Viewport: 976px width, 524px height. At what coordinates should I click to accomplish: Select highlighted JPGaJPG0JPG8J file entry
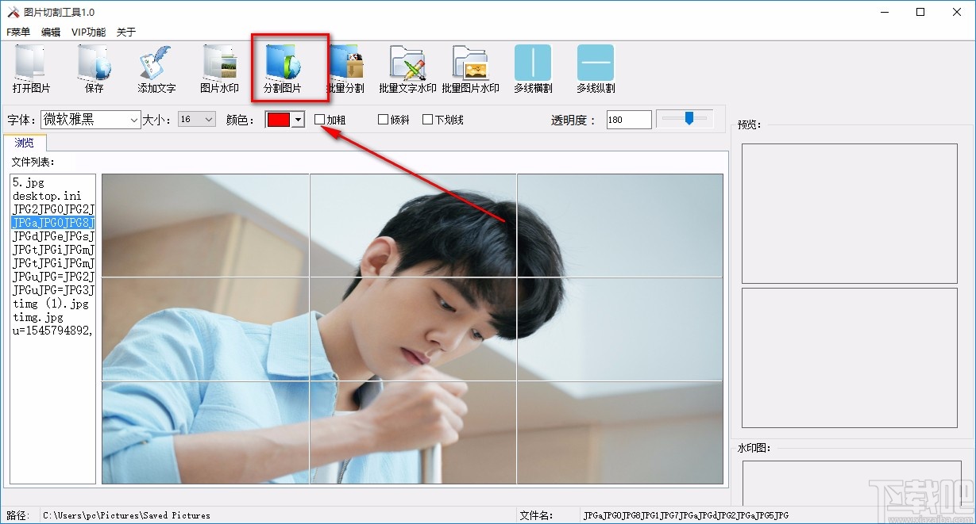click(x=53, y=223)
